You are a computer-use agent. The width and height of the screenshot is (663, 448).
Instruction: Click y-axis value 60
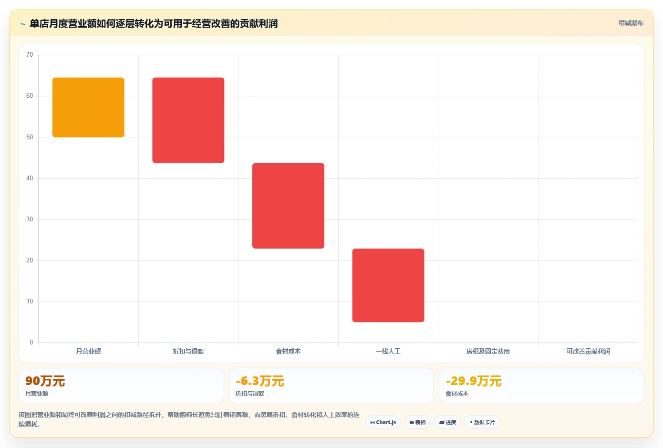[x=30, y=96]
